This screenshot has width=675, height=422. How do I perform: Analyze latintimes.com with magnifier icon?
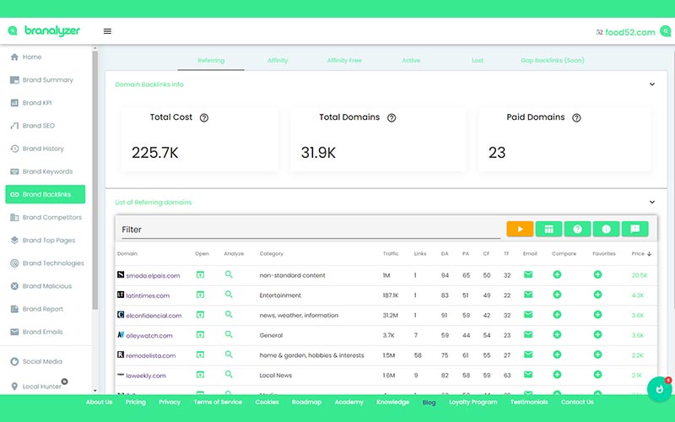(229, 295)
